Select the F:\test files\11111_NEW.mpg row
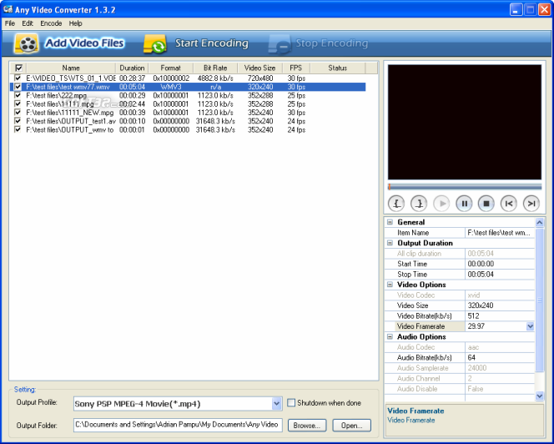Screen dimensions: 554x444 coord(187,113)
